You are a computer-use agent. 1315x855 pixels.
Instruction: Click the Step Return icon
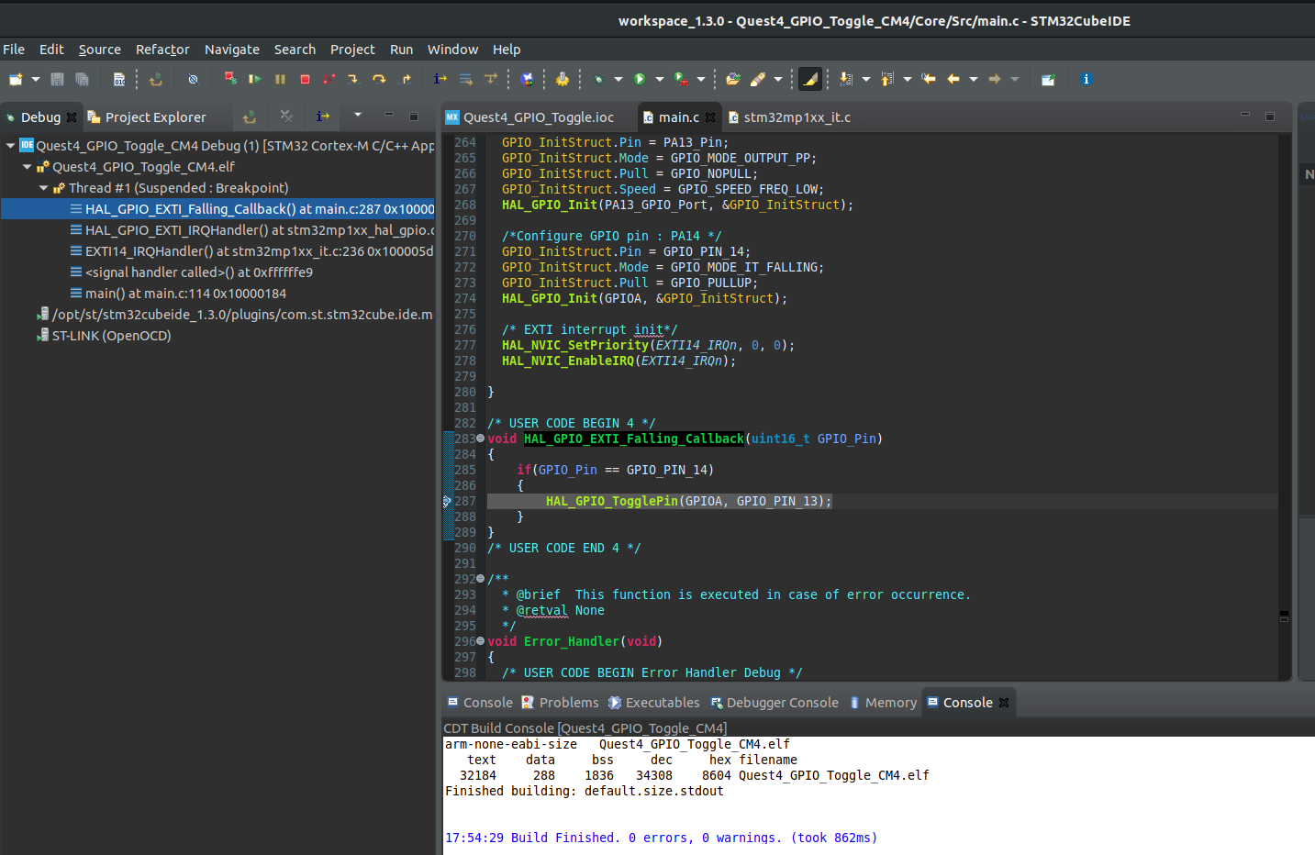(405, 80)
